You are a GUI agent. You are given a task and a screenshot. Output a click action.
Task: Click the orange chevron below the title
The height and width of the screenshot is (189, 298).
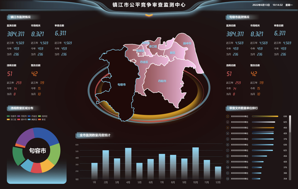(x=149, y=16)
